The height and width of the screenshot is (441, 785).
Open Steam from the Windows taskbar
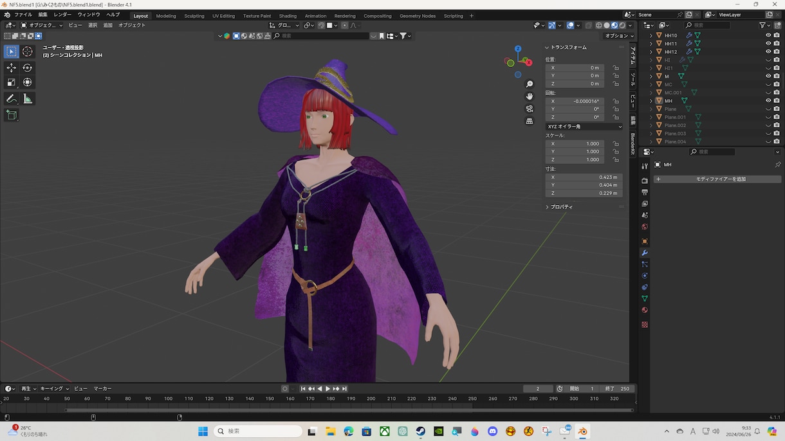[420, 431]
